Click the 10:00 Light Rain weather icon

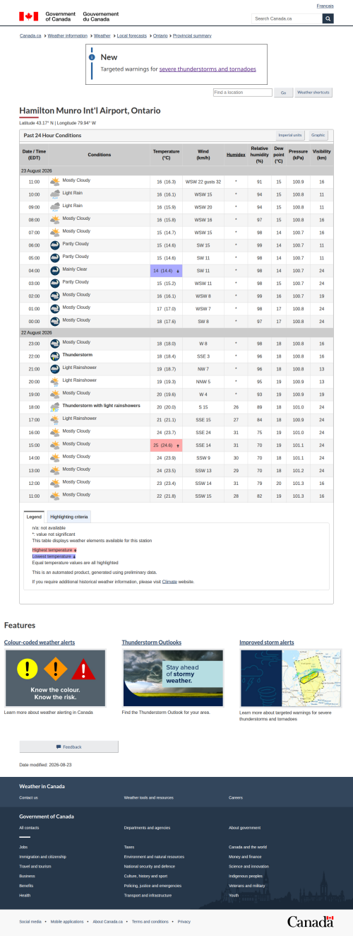click(55, 194)
